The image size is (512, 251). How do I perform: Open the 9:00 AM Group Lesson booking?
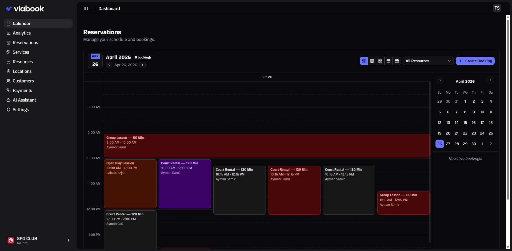pos(267,145)
